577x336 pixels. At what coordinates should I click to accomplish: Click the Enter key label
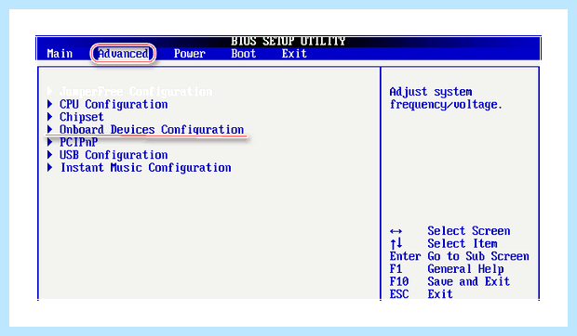405,256
